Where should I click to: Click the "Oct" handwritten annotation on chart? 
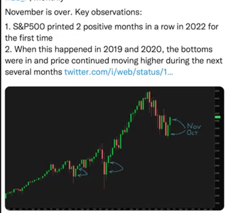(192, 133)
